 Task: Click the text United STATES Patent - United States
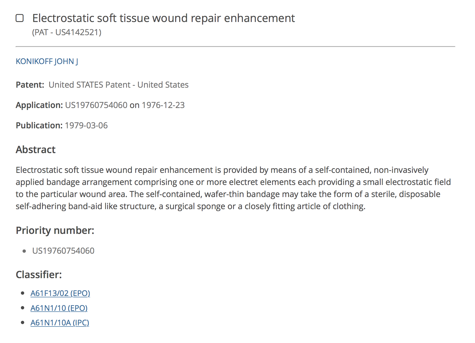click(118, 85)
